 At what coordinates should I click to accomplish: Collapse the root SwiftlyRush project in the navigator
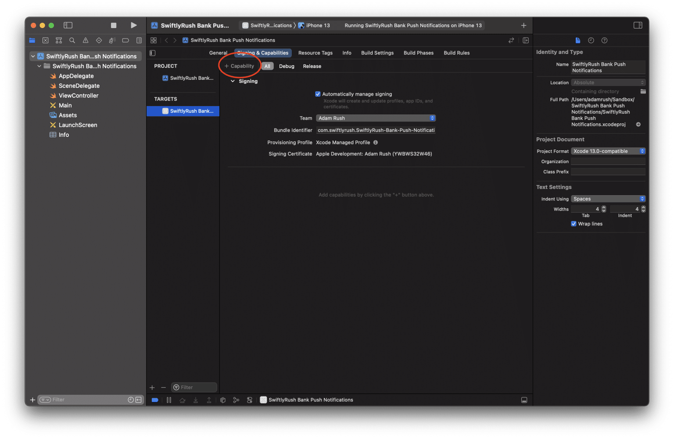33,56
